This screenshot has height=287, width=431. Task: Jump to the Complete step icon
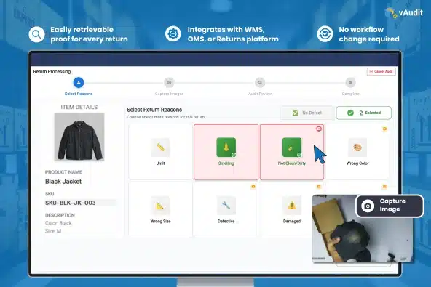(x=350, y=82)
